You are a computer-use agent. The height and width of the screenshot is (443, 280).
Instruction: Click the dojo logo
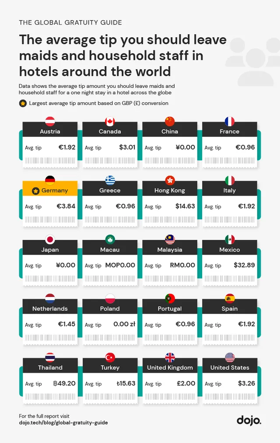248,420
